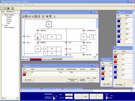This screenshot has width=135, height=101.
Task: Expand the Tasks tree node
Action: [x=3, y=25]
